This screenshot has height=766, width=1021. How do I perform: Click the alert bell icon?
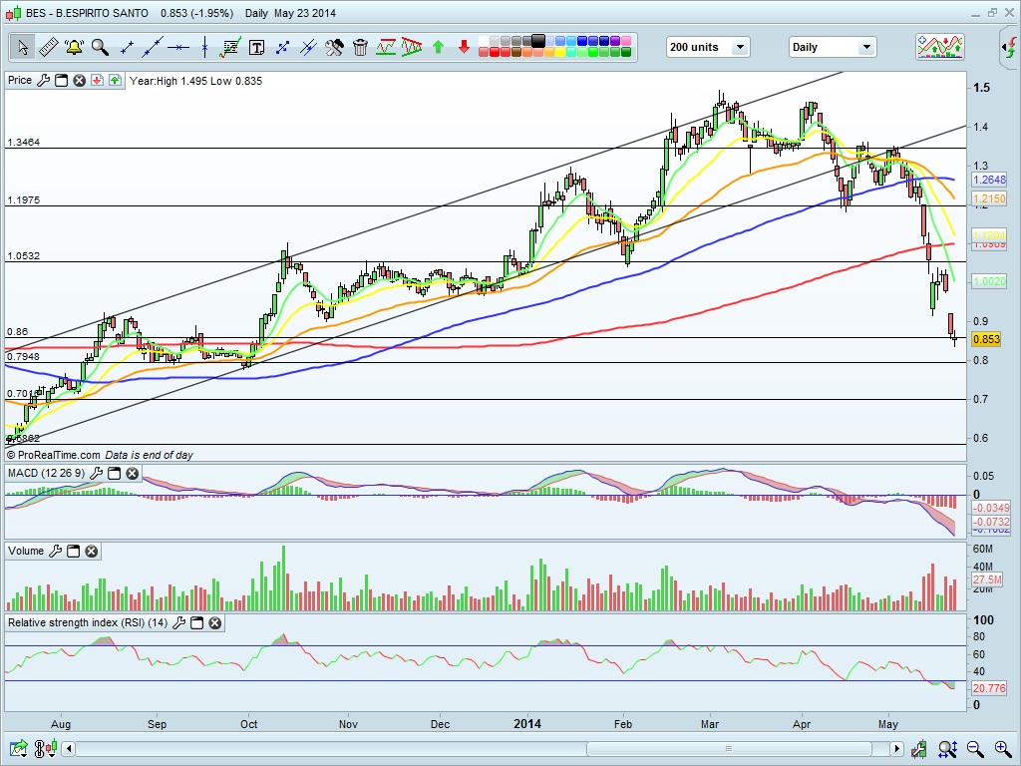[x=74, y=47]
